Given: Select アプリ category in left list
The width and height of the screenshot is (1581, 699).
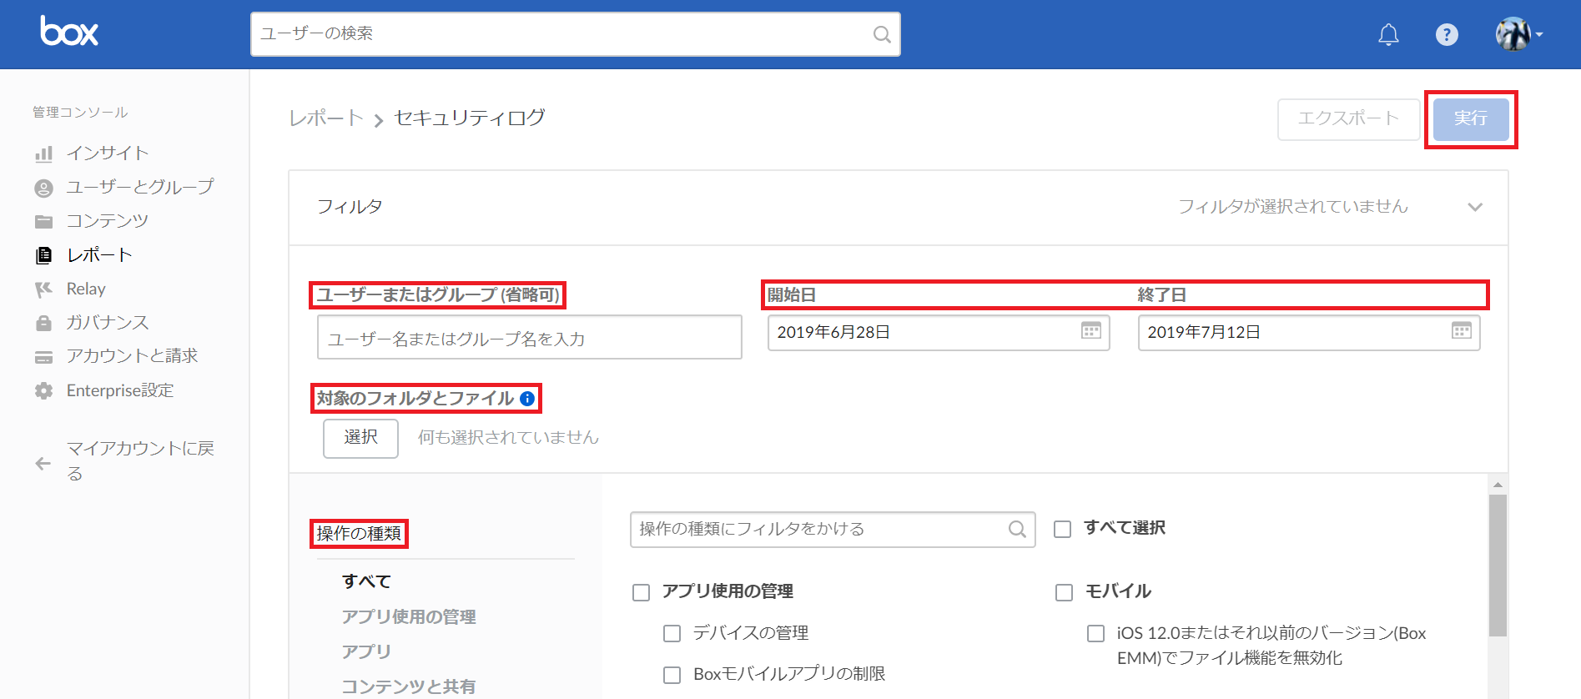Looking at the screenshot, I should click(366, 651).
